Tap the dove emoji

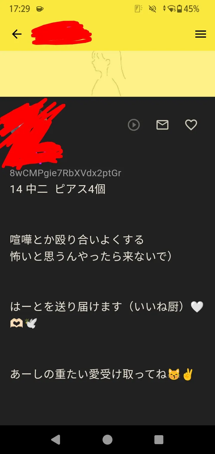(31, 323)
